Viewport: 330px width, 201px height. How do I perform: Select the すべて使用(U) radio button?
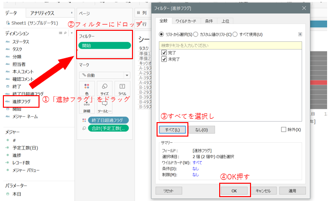(x=235, y=34)
